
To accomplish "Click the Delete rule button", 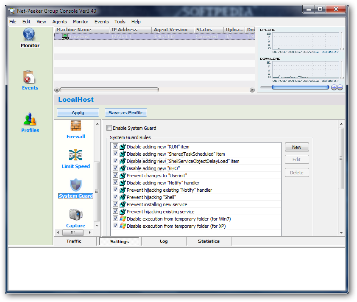I will click(x=297, y=173).
